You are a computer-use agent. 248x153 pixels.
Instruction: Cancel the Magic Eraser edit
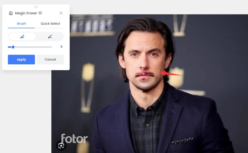(50, 60)
